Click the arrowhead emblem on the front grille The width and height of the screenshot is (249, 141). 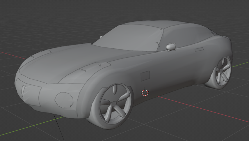click(x=24, y=90)
